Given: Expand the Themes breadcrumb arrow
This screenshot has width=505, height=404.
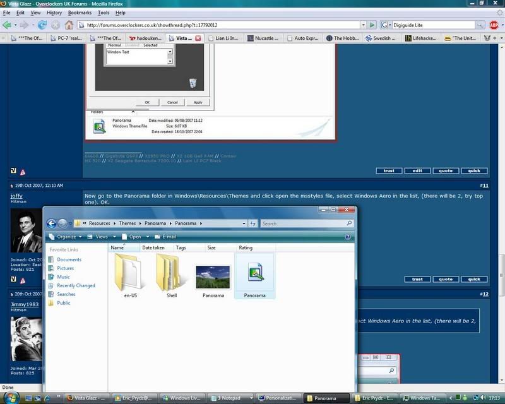Looking at the screenshot, I should click(x=140, y=223).
